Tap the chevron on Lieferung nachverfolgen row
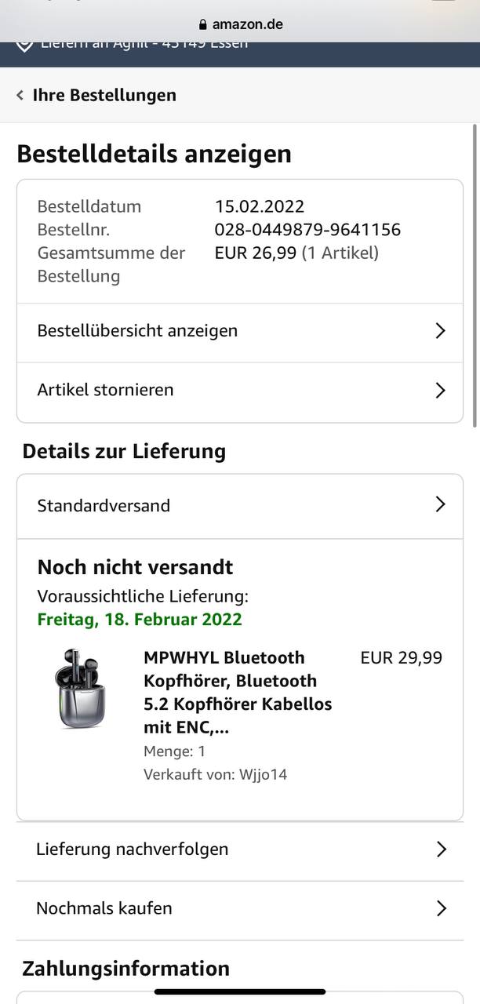This screenshot has height=1004, width=480. 441,849
